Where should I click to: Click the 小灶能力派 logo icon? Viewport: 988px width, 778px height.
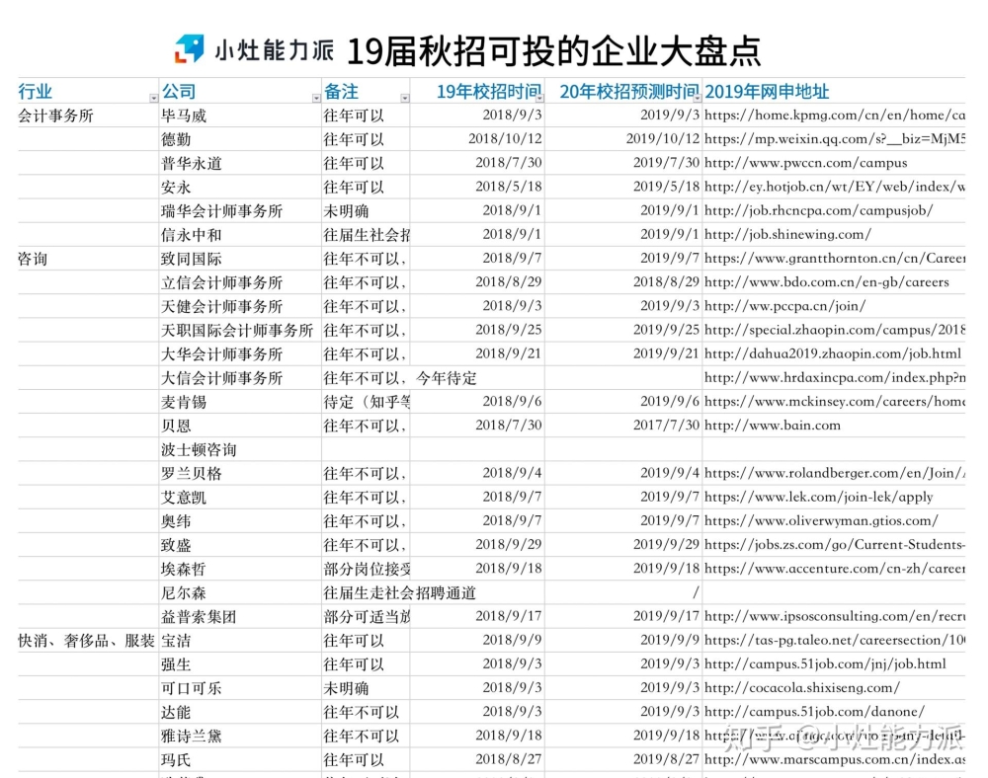[189, 49]
